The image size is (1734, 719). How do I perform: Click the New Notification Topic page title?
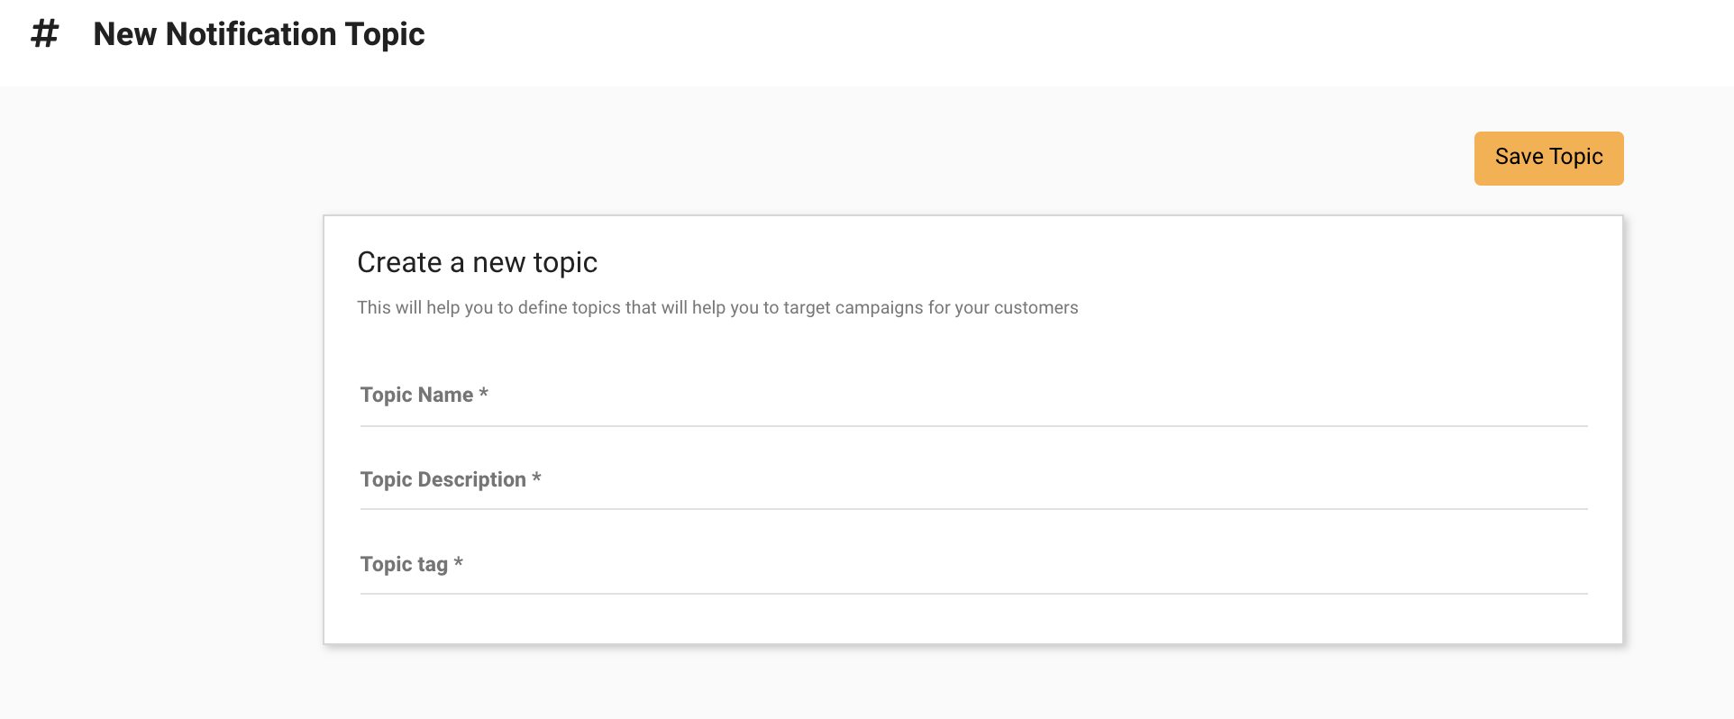[259, 34]
